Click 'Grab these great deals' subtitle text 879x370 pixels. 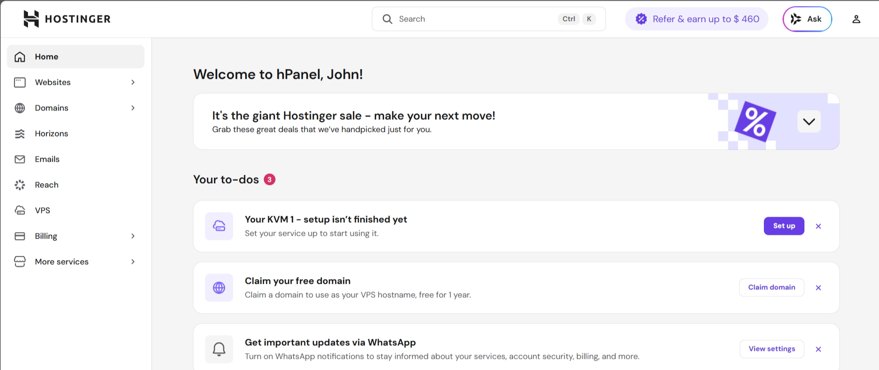coord(322,130)
